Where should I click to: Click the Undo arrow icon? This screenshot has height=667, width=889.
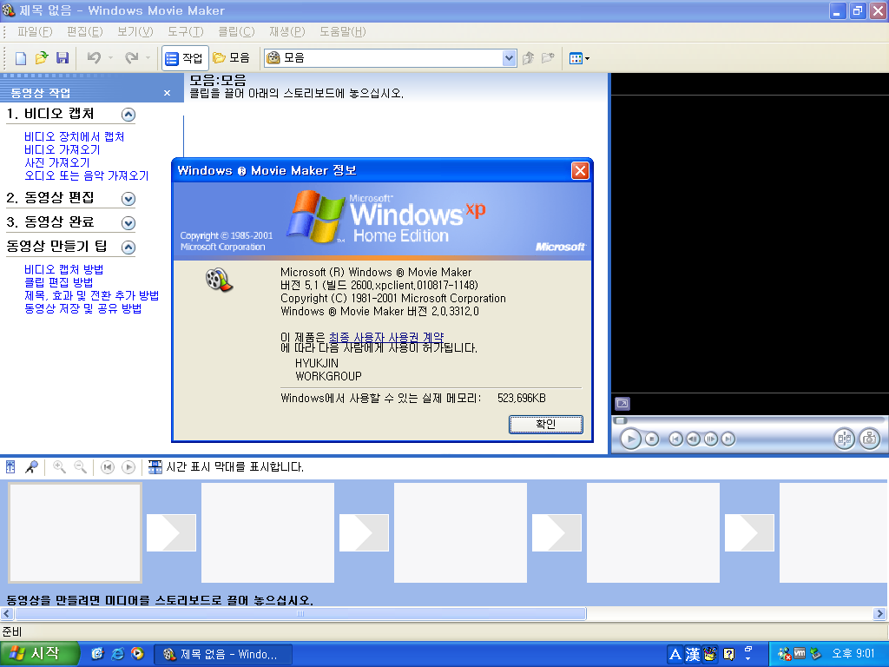(x=94, y=58)
